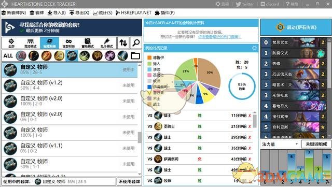Image resolution: width=332 pixels, height=187 pixels.
Task: Toggle the Druid class filter icon
Action: pyautogui.click(x=21, y=56)
